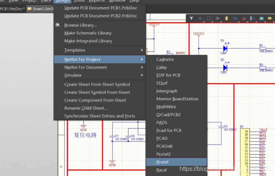Click the green sheet symbol icon
This screenshot has width=275, height=176.
pos(261,18)
